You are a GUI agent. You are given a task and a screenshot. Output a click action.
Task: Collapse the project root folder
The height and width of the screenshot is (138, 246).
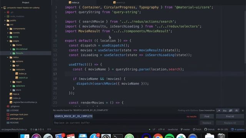pyautogui.click(x=2, y=8)
